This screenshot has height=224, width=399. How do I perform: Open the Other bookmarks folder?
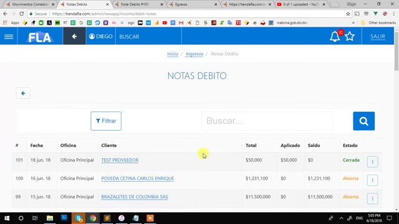point(378,23)
